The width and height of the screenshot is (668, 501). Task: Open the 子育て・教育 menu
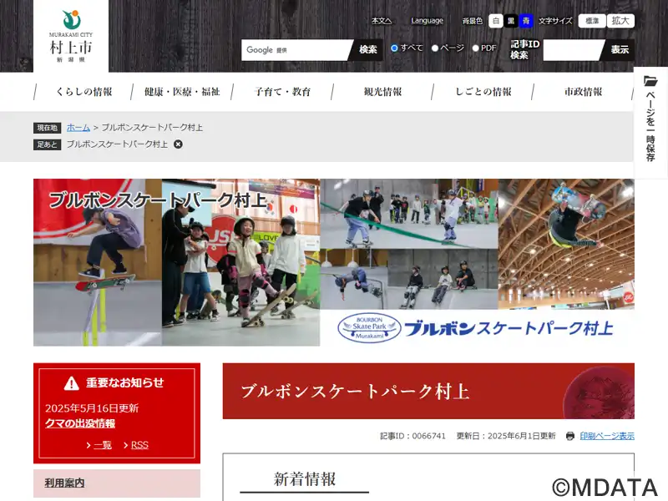[x=282, y=92]
